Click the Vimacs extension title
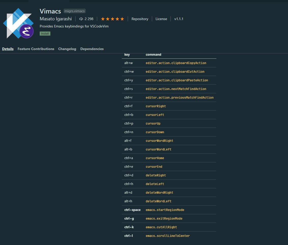The height and width of the screenshot is (245, 288). (x=50, y=11)
